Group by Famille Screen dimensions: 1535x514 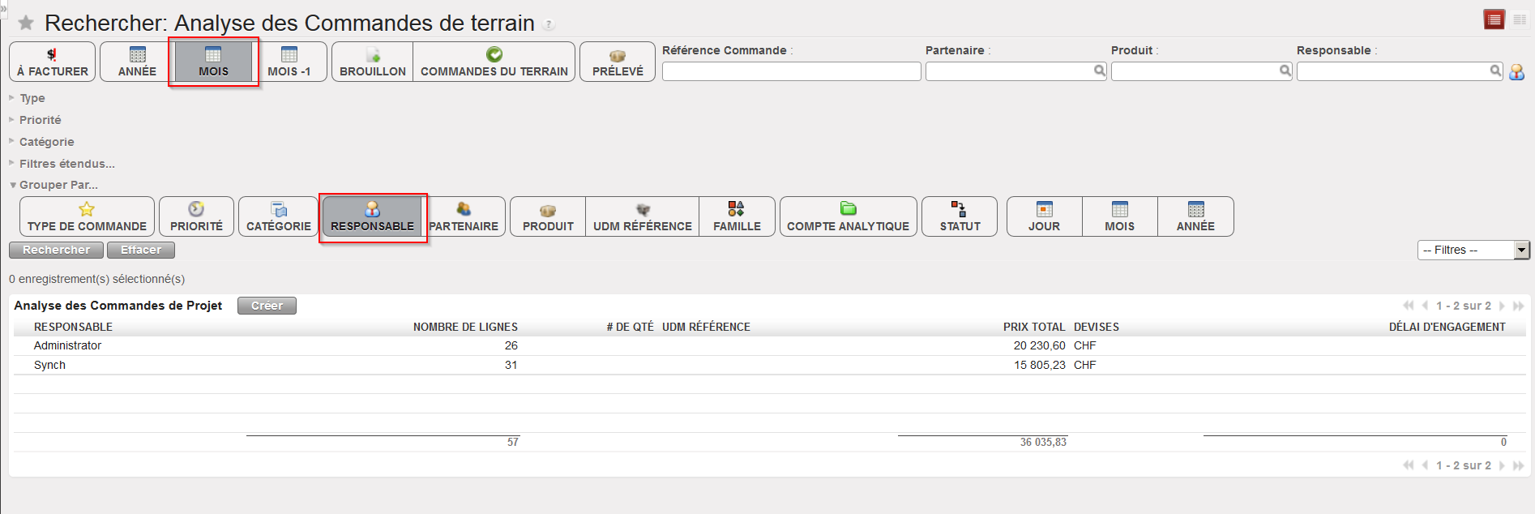[737, 216]
